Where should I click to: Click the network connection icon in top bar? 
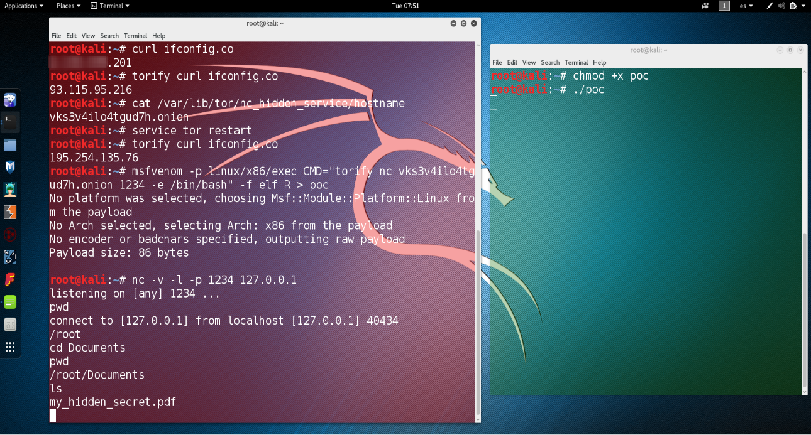[770, 6]
